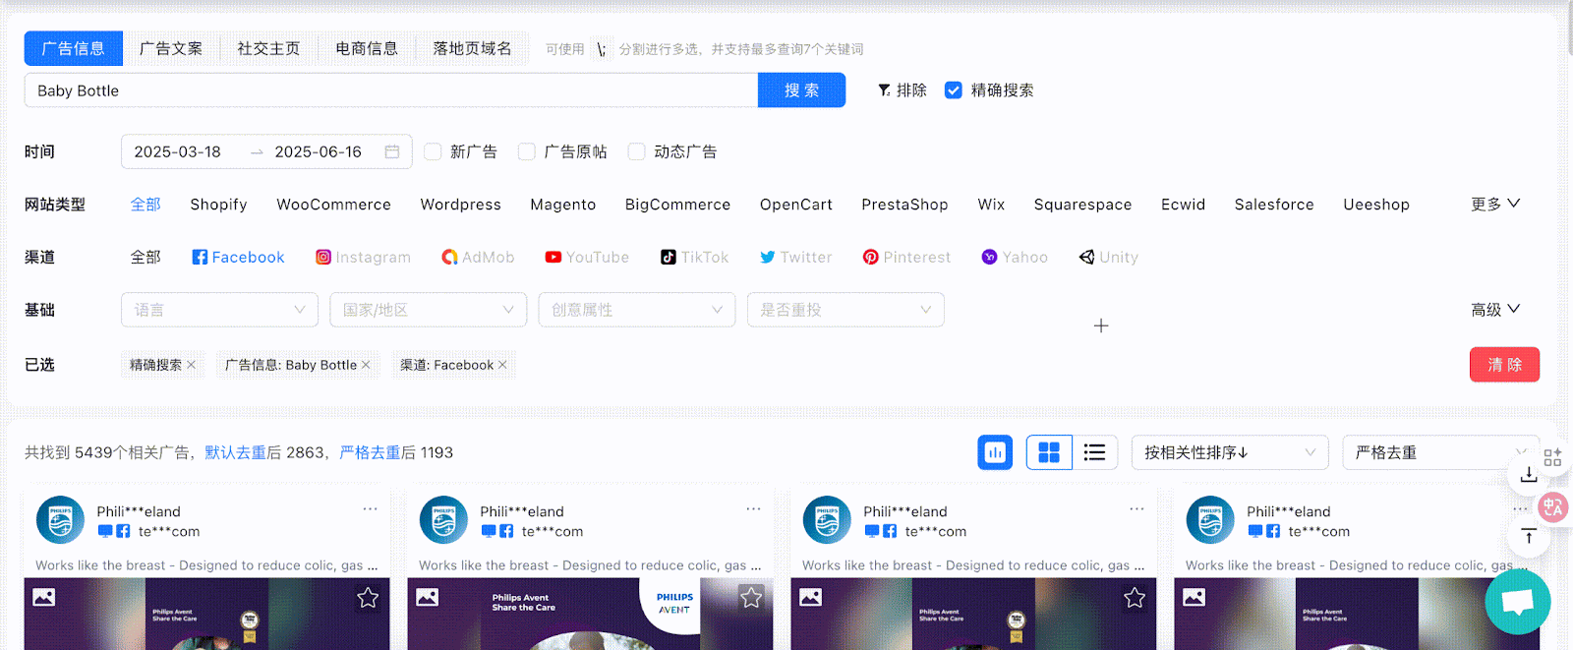Filter website type by WooCommerce
The height and width of the screenshot is (650, 1573).
(x=333, y=205)
